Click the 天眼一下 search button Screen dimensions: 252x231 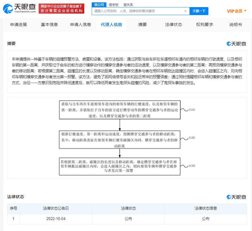coord(199,11)
